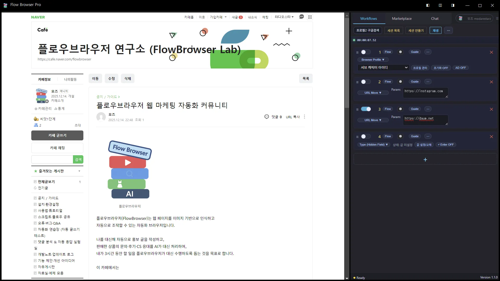Switch to the Chat tab
Viewport: 500px width, 281px height.
tap(435, 18)
